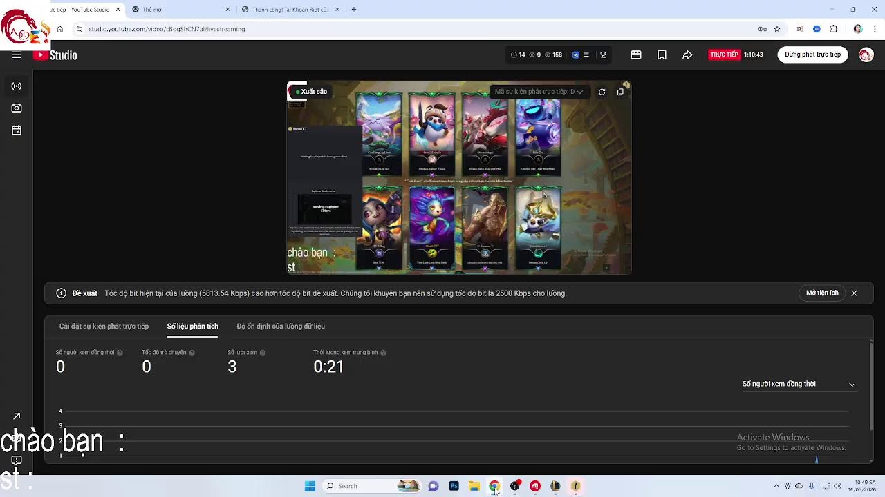Click help icon next to Tốc độ trò chuyện
This screenshot has height=497, width=885.
[192, 353]
